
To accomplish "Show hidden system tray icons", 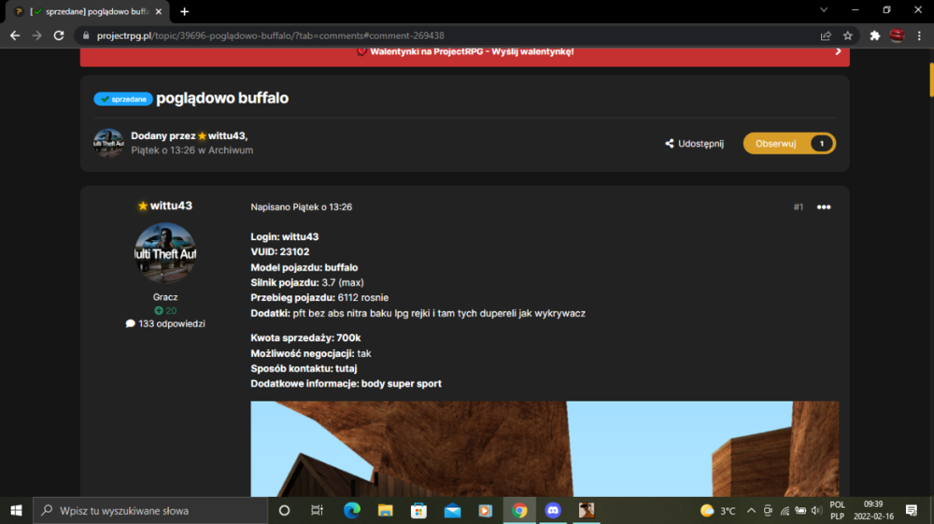I will tap(751, 510).
